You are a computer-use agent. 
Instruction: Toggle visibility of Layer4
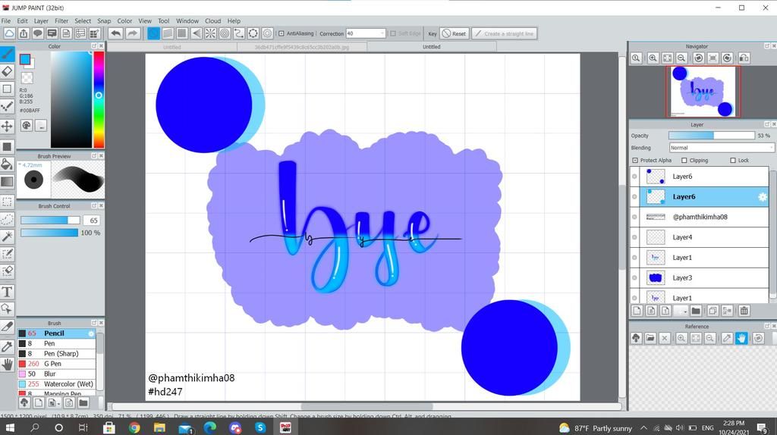634,237
